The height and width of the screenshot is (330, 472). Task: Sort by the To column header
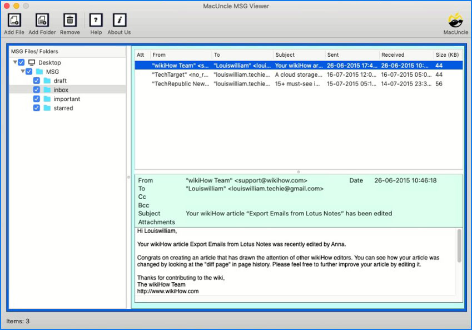point(242,55)
